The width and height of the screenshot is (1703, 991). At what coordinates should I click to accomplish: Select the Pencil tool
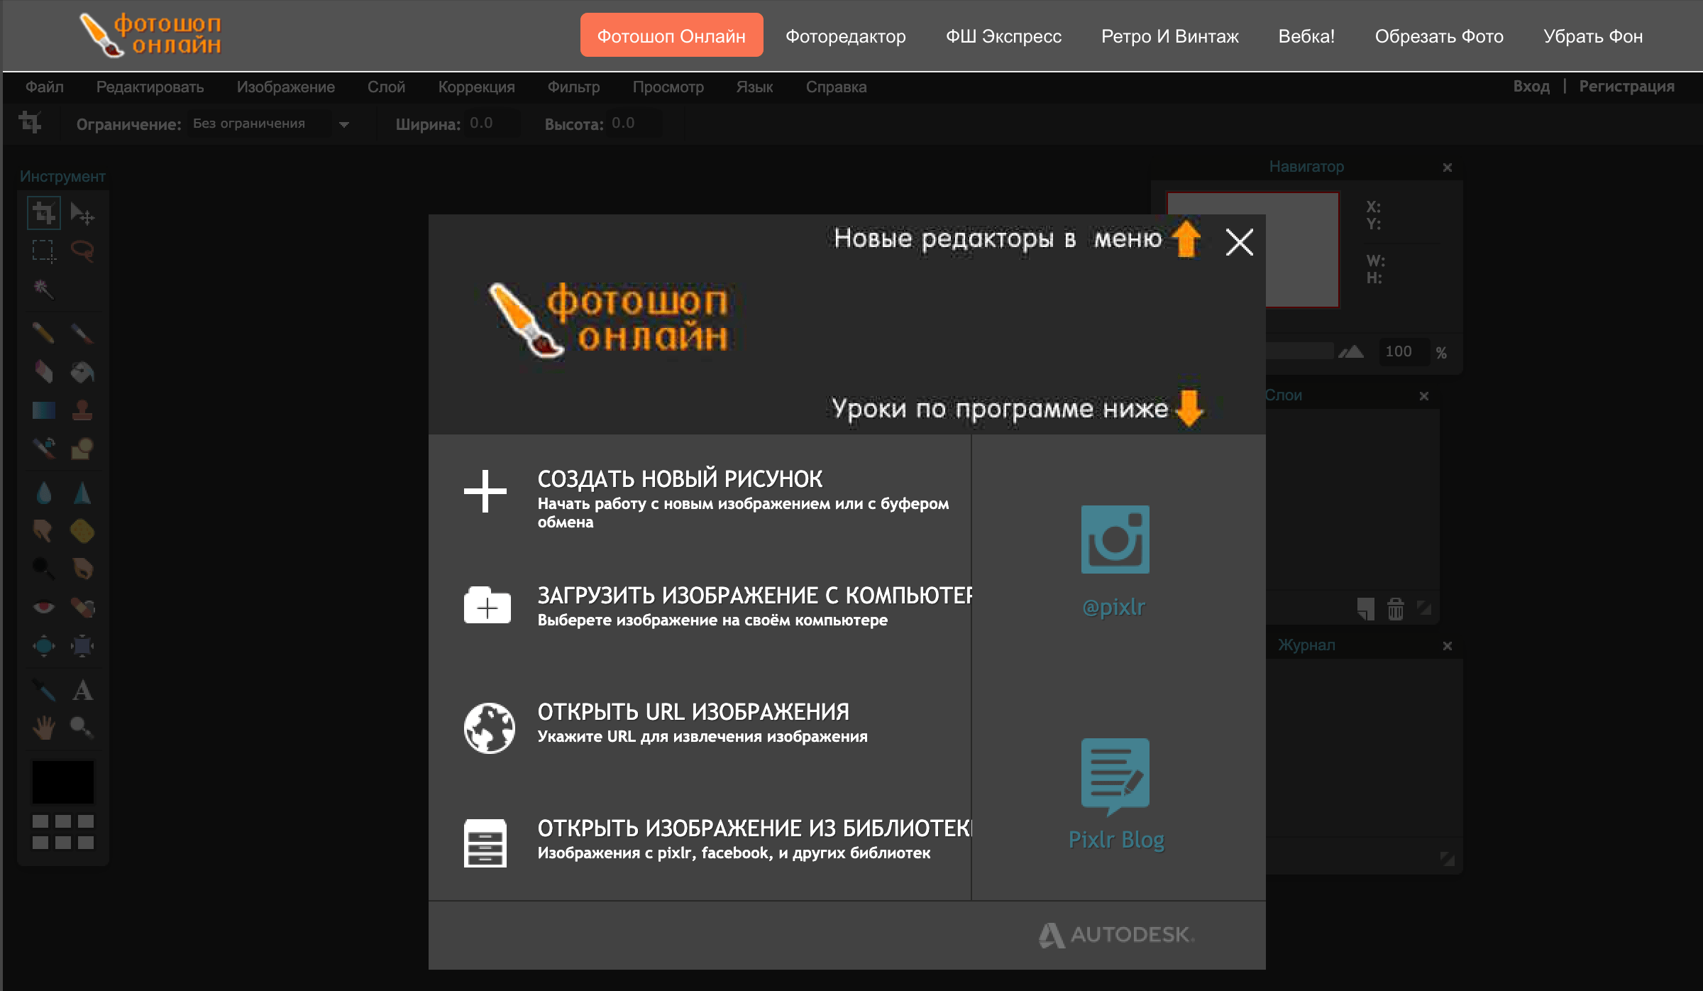pos(44,332)
